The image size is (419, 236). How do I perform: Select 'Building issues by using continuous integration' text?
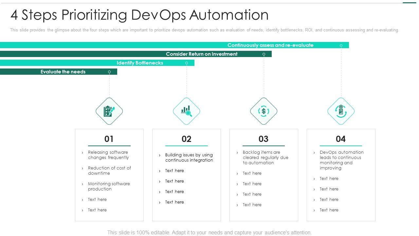(x=189, y=157)
